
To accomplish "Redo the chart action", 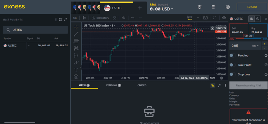I will click(x=140, y=18).
